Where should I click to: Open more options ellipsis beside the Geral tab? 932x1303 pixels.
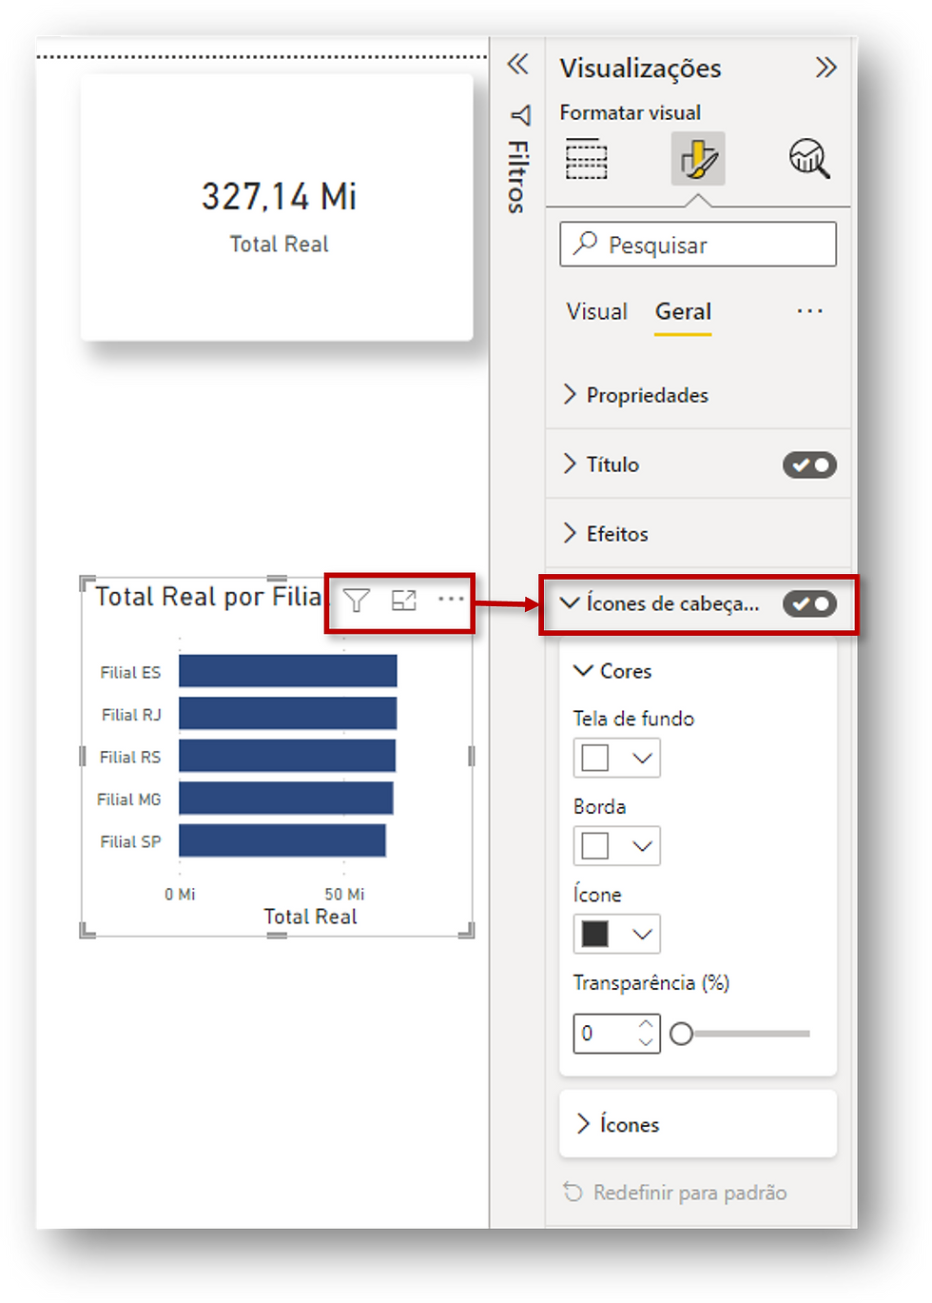(810, 311)
